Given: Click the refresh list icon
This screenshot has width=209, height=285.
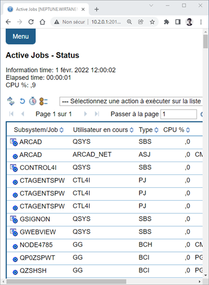Looking at the screenshot, I should tap(11, 101).
